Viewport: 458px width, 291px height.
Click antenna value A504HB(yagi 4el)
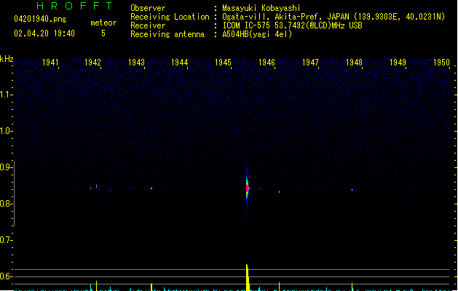(x=257, y=34)
